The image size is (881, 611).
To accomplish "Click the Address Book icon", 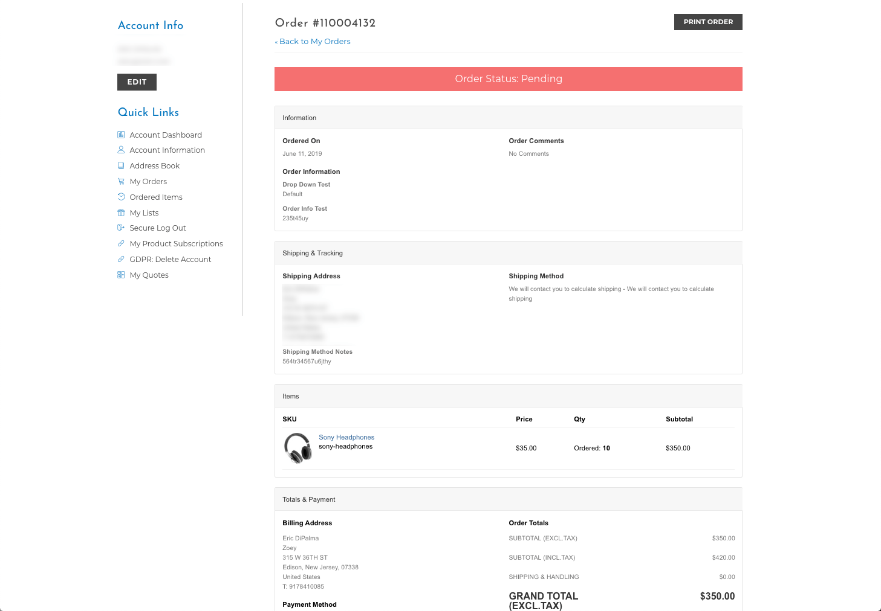I will pos(121,165).
